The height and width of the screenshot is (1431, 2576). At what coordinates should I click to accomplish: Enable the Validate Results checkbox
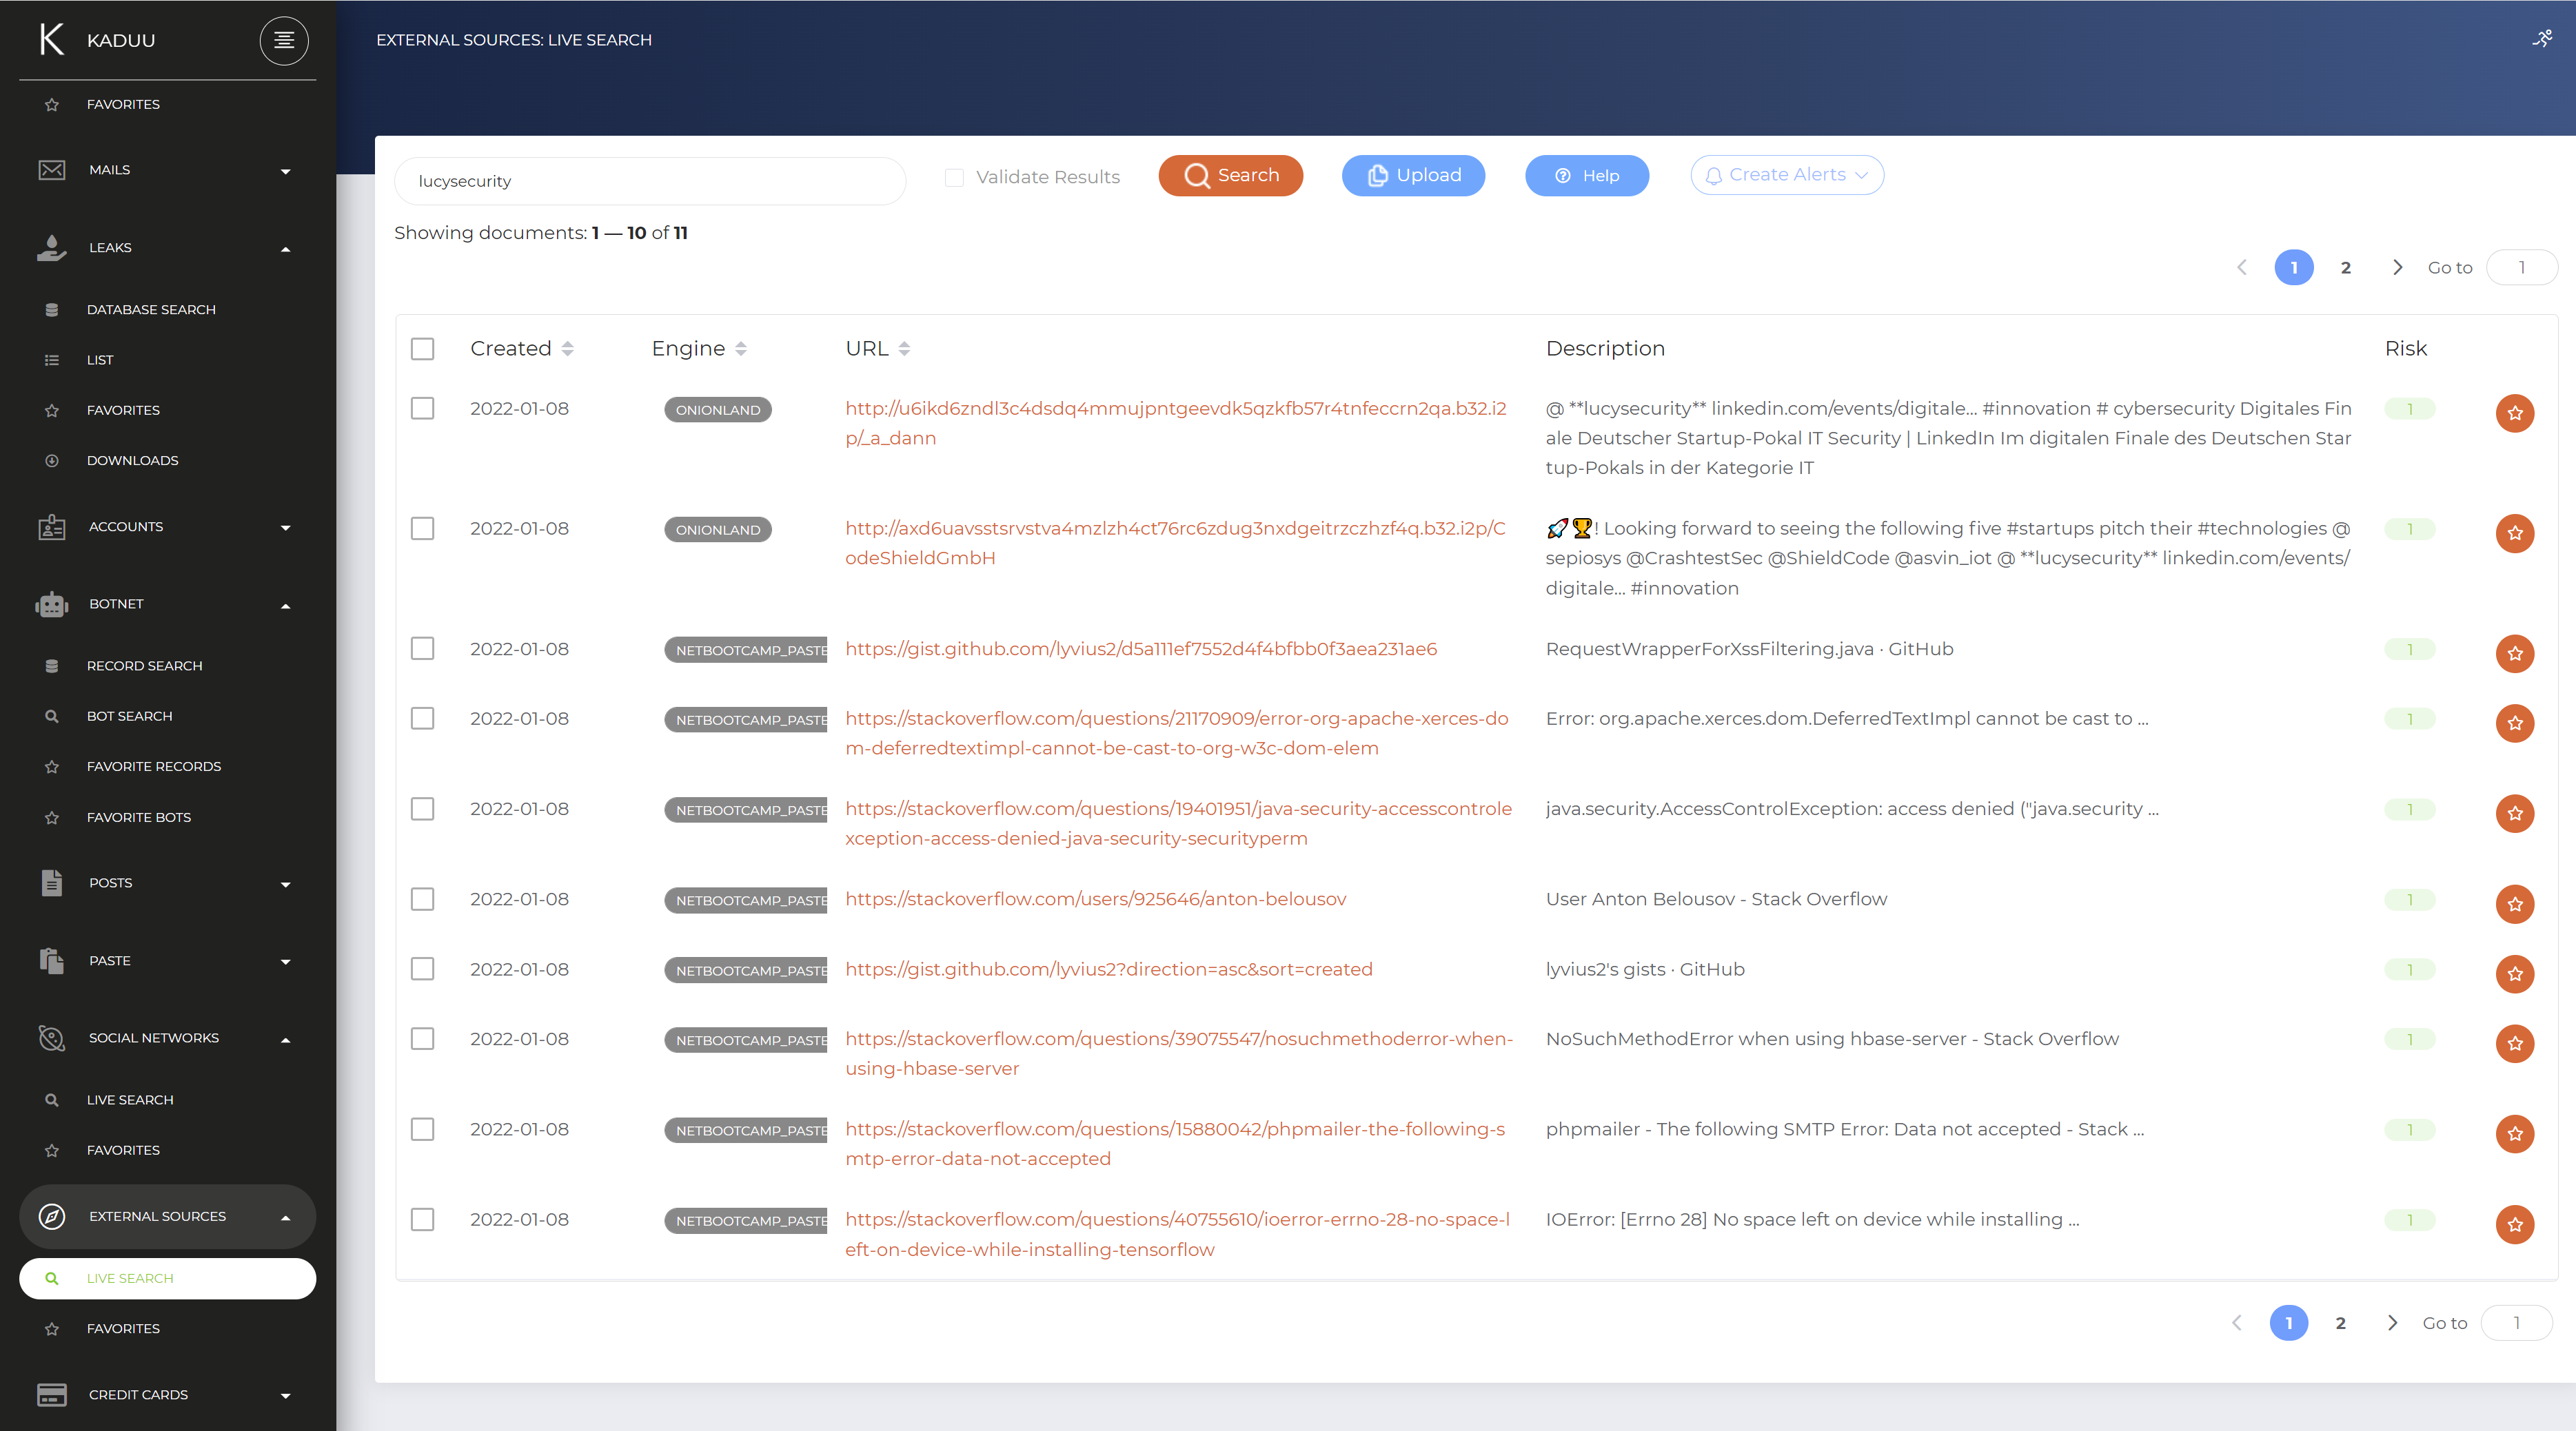point(954,177)
